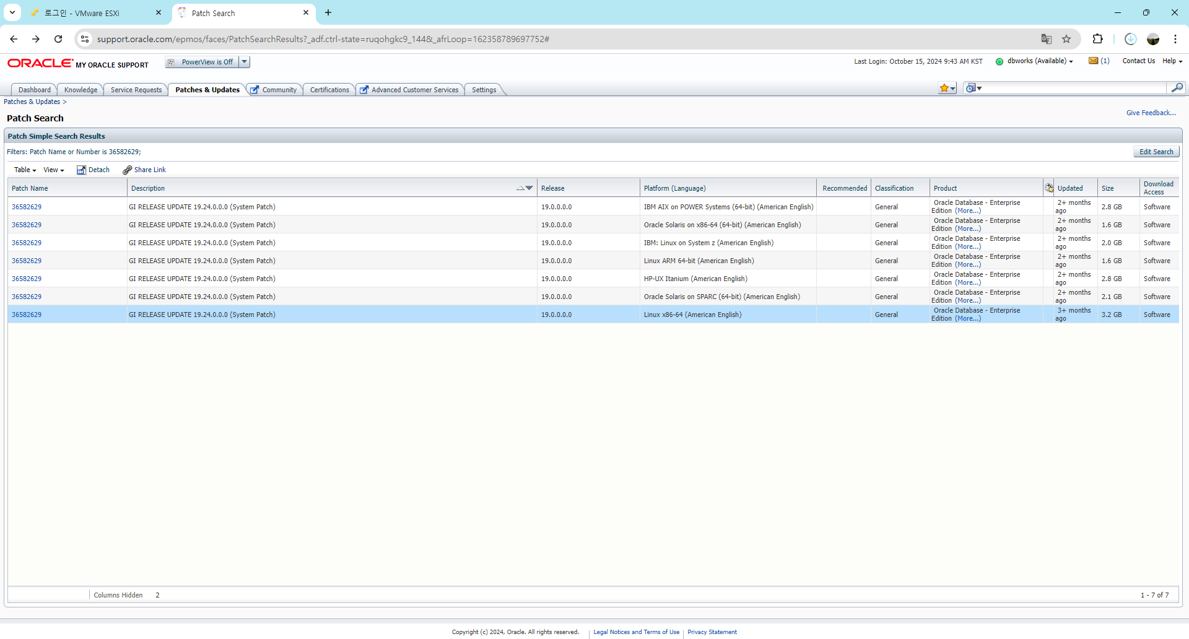Open the Advanced Customer Services tab
The image size is (1189, 639).
[x=409, y=90]
